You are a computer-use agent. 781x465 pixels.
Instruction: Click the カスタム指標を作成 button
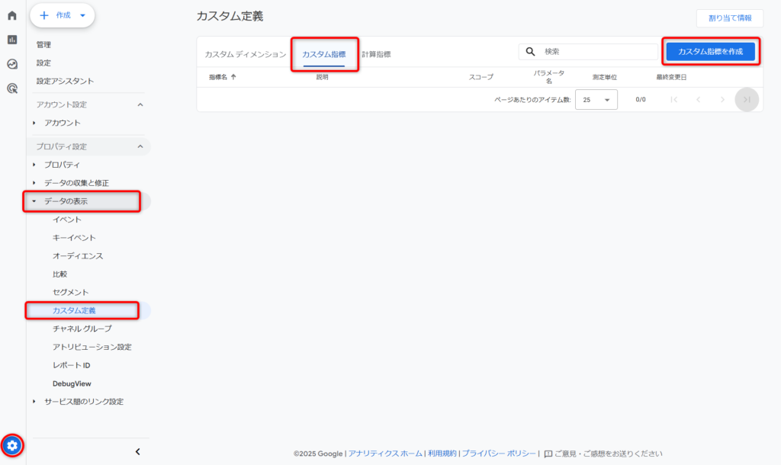point(710,51)
